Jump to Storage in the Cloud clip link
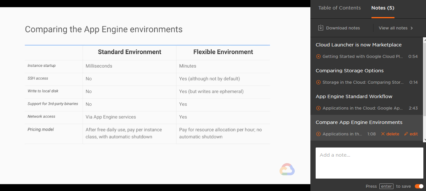Screen dimensions: 426x191 363,82
